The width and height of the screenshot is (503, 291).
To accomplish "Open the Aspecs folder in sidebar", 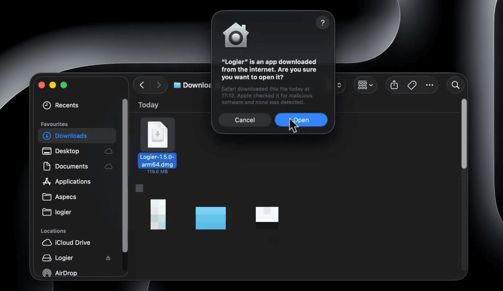I will (77, 197).
